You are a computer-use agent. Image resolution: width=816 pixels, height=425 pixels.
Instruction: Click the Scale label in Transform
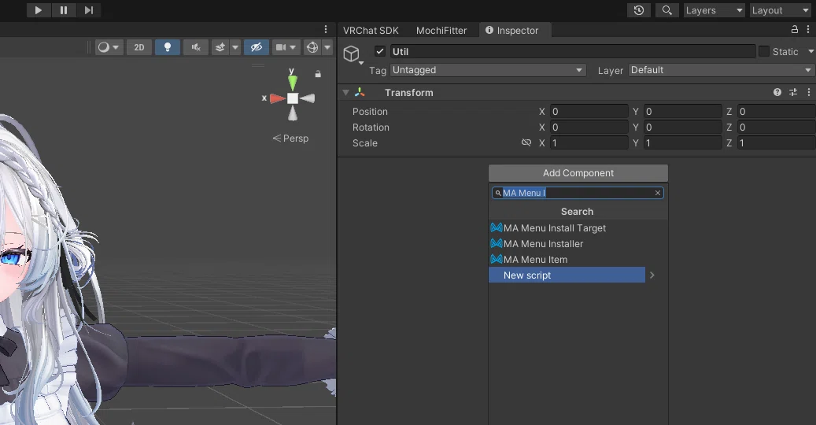(x=365, y=143)
